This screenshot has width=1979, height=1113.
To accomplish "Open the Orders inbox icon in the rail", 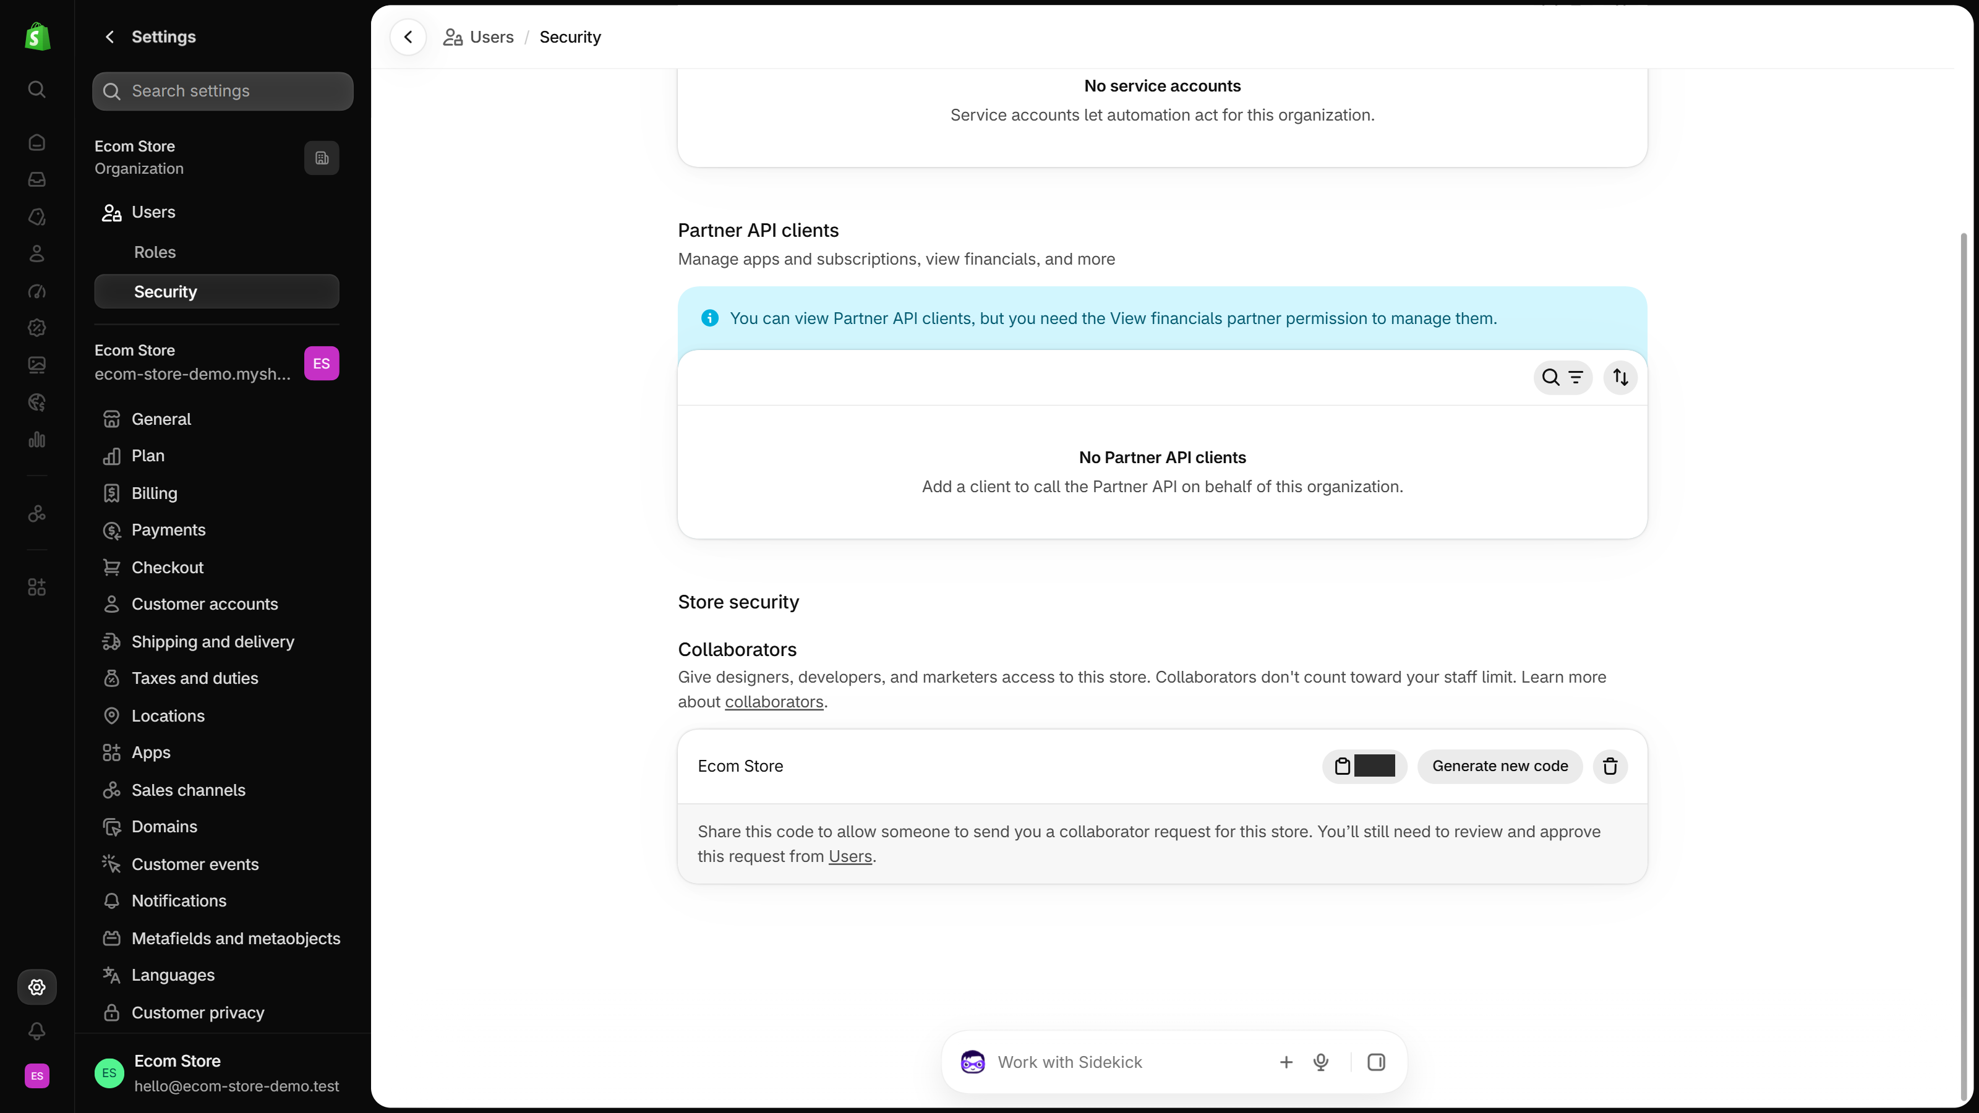I will (x=37, y=179).
